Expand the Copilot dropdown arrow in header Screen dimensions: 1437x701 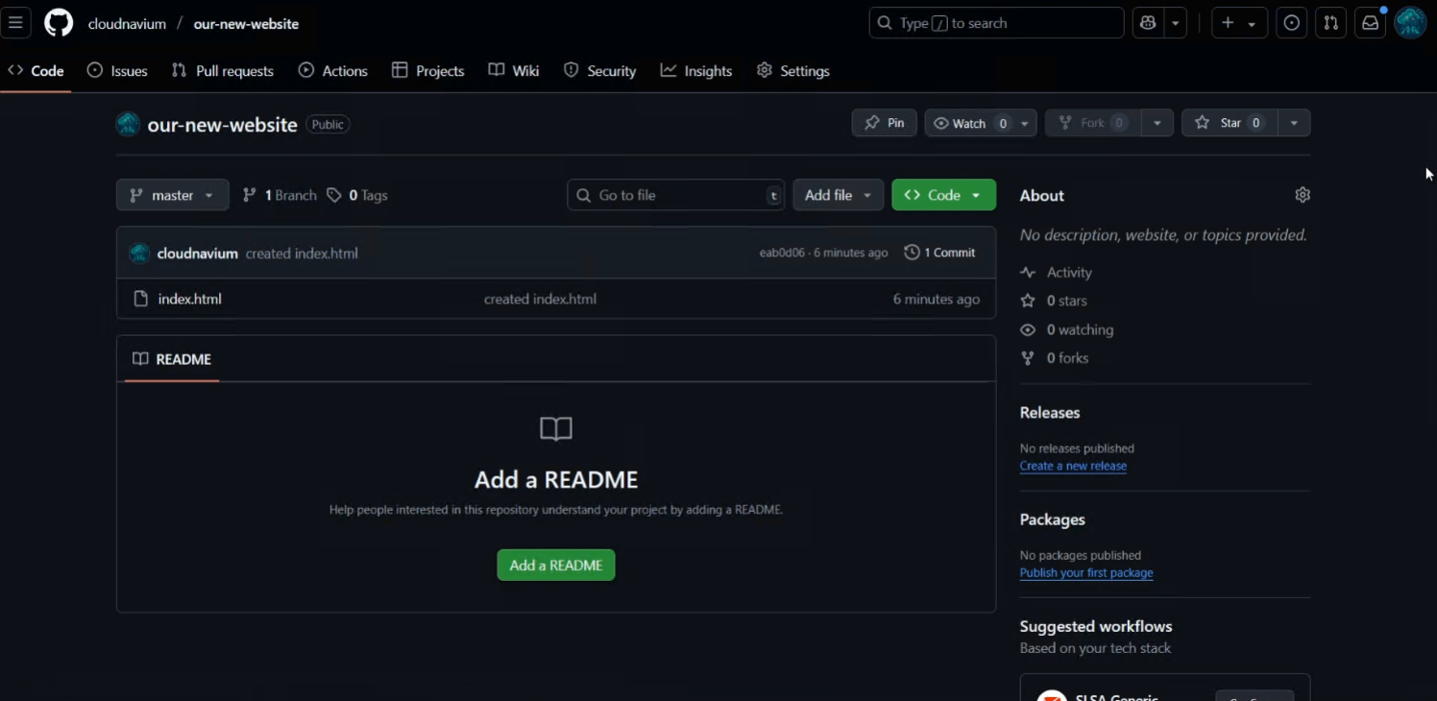[x=1176, y=23]
